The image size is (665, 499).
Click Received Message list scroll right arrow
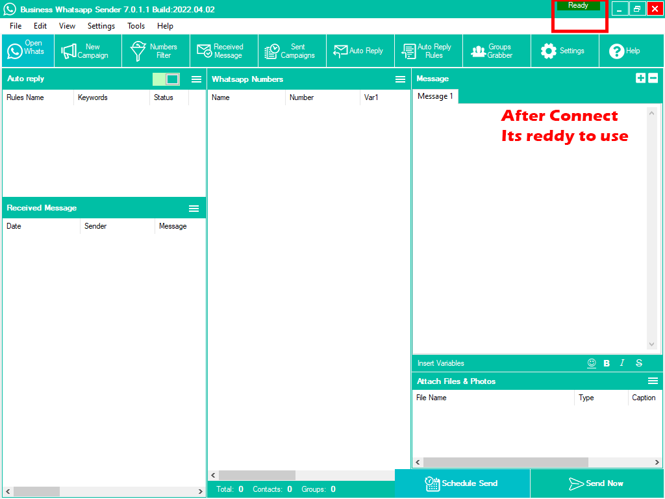pos(201,491)
